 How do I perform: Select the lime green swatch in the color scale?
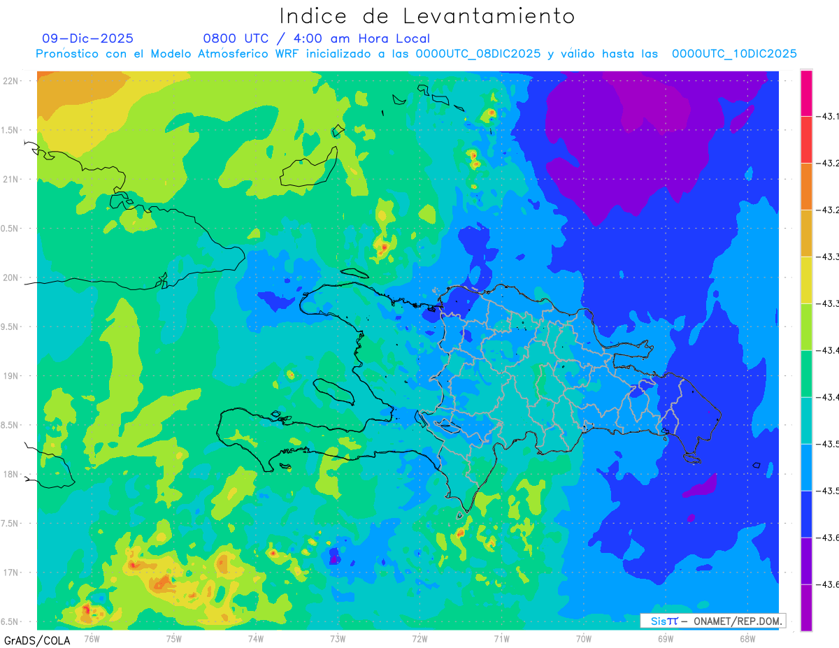806,327
